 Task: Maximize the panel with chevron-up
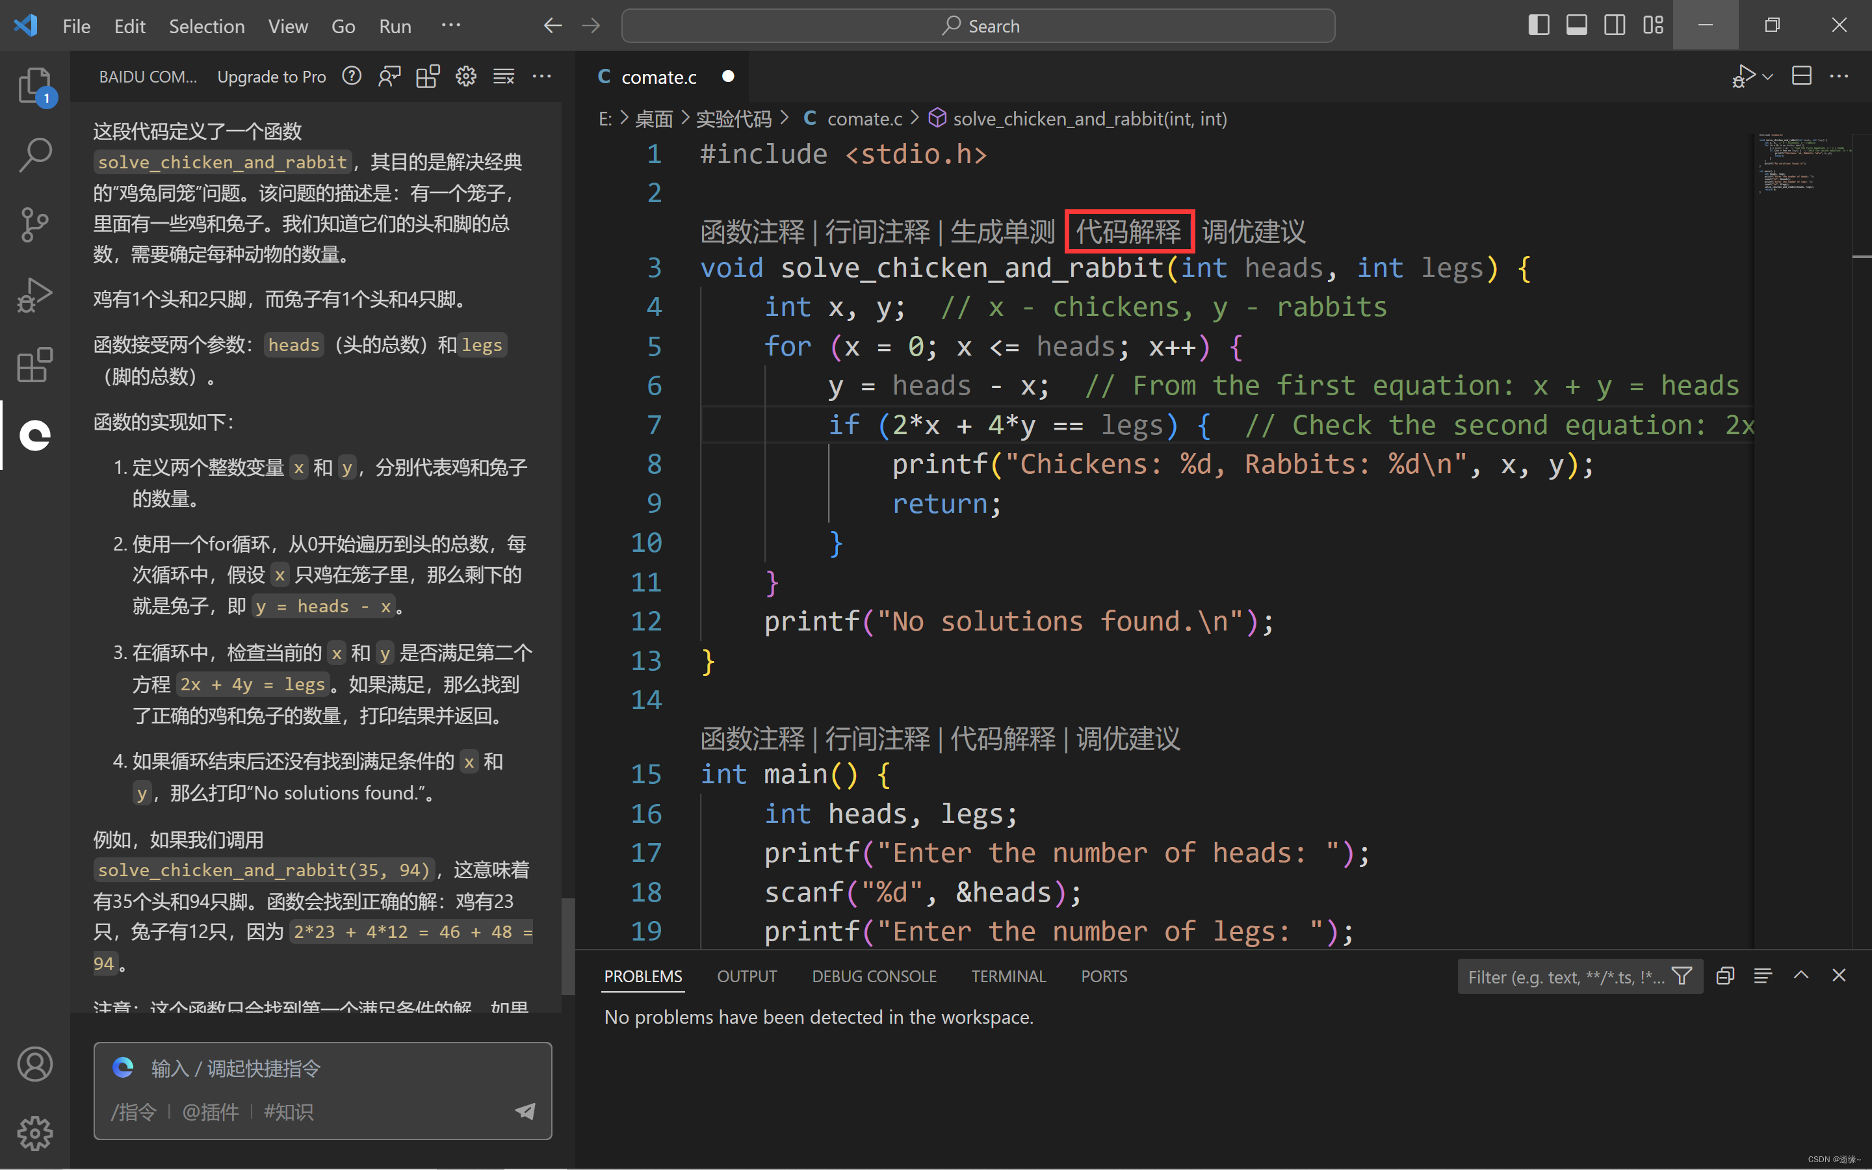[x=1801, y=976]
